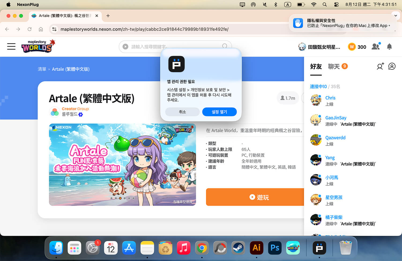Open the notifications bell
The height and width of the screenshot is (261, 402).
click(389, 47)
